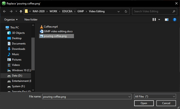Image resolution: width=180 pixels, height=109 pixels.
Task: Open Documents in the sidebar
Action: coord(19,44)
